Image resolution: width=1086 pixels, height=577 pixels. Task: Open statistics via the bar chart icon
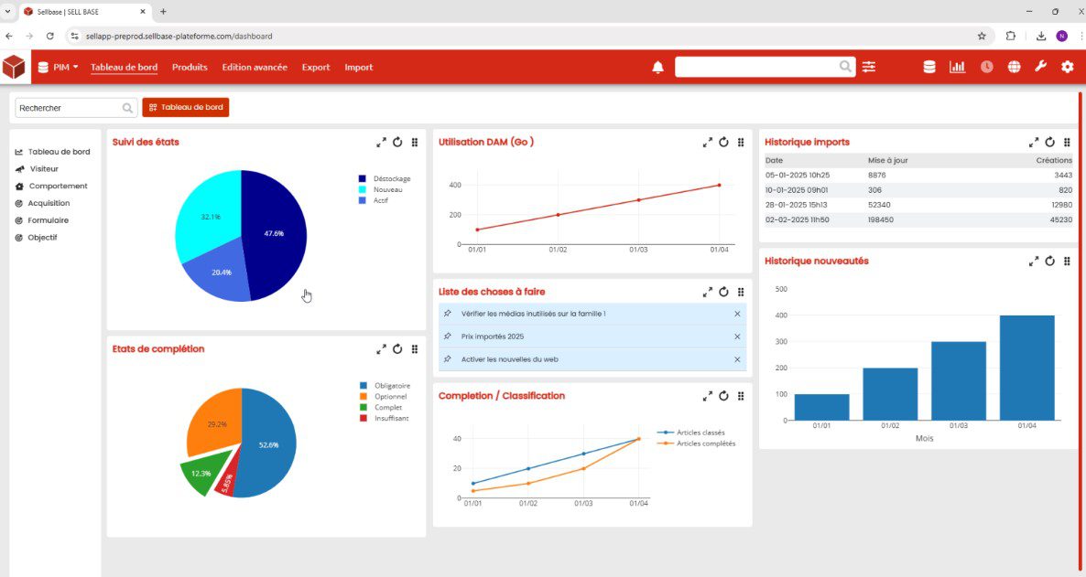[958, 66]
